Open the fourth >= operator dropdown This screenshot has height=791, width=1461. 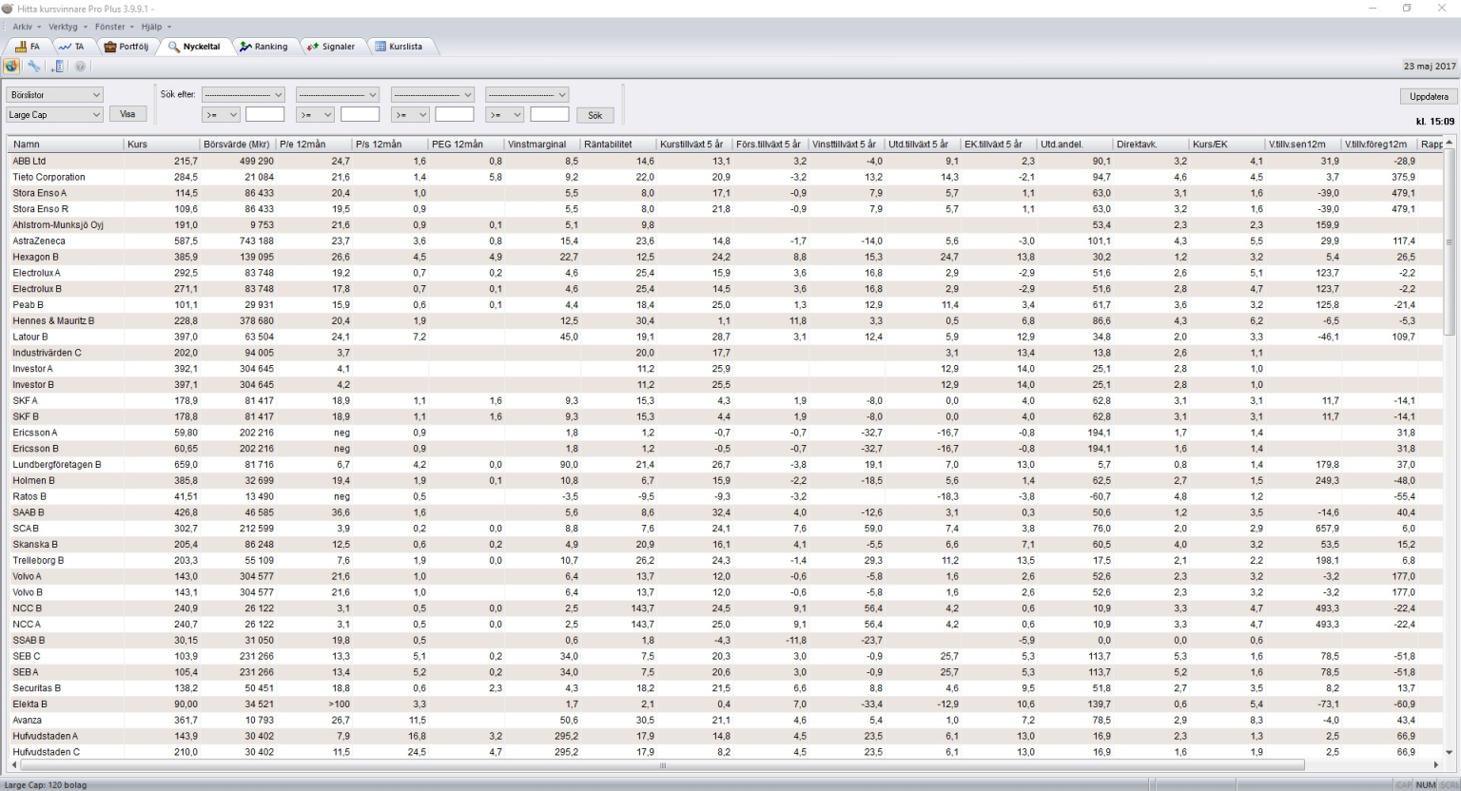(505, 115)
